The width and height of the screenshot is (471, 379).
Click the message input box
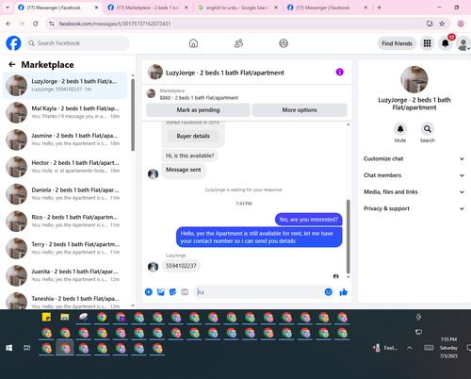(264, 292)
